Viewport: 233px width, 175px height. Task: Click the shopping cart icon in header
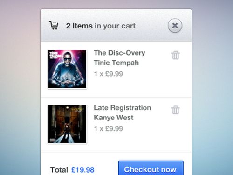pyautogui.click(x=54, y=25)
